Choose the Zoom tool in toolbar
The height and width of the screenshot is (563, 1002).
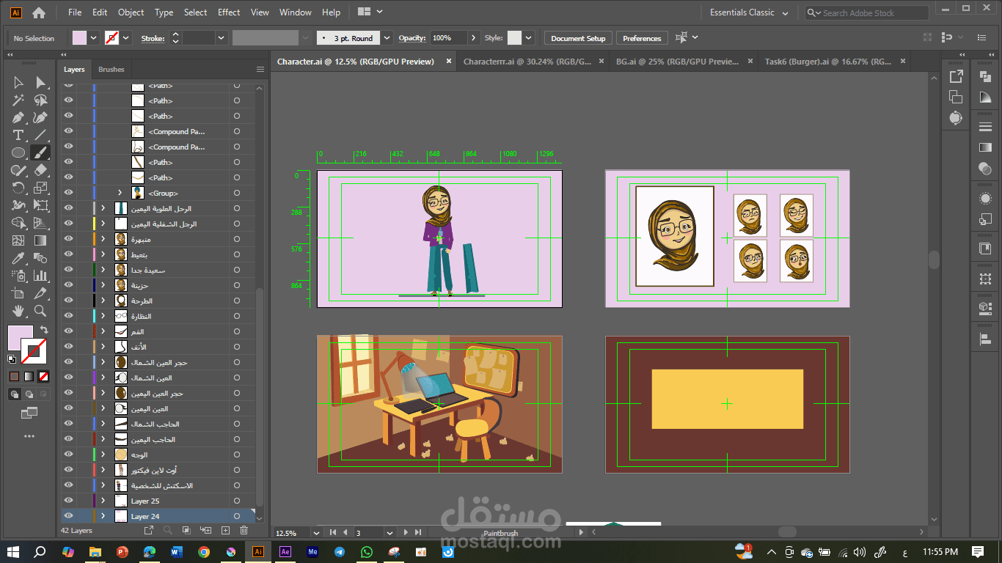40,311
